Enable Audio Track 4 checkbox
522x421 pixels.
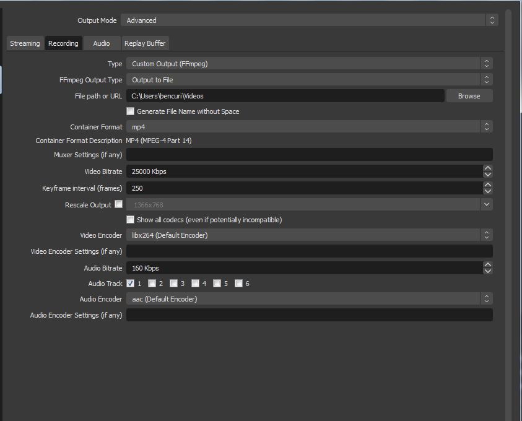[196, 283]
